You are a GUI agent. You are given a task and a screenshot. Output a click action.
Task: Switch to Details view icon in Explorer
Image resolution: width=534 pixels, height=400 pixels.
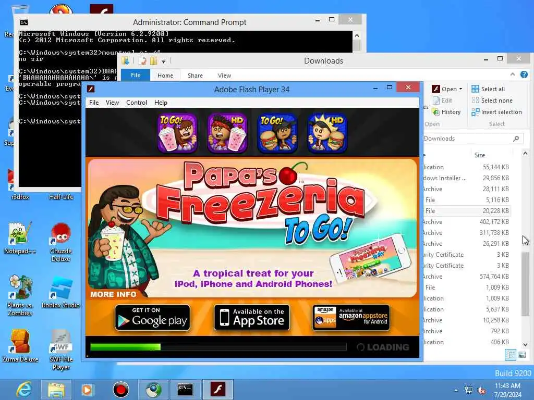tap(511, 355)
